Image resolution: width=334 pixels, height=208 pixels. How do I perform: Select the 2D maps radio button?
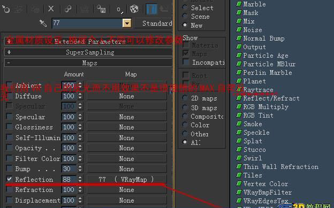pyautogui.click(x=185, y=98)
